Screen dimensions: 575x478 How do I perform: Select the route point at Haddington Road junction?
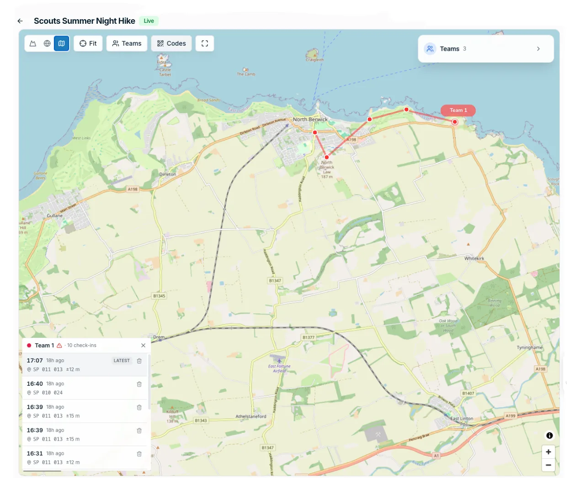tap(315, 132)
